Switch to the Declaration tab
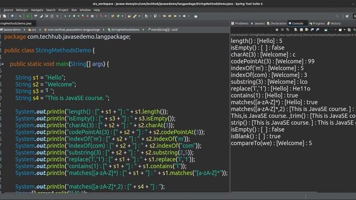This screenshot has height=200, width=356. click(x=277, y=23)
